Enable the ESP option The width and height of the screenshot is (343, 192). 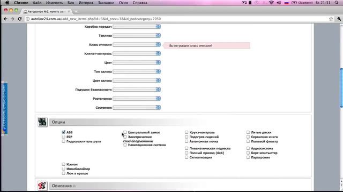[63, 137]
